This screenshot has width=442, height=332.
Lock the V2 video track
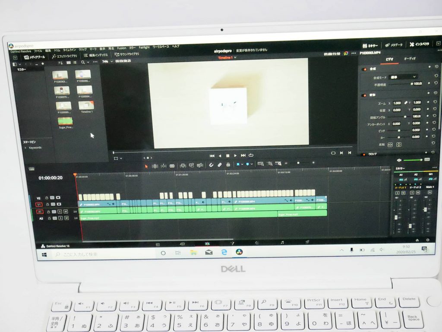coord(47,198)
